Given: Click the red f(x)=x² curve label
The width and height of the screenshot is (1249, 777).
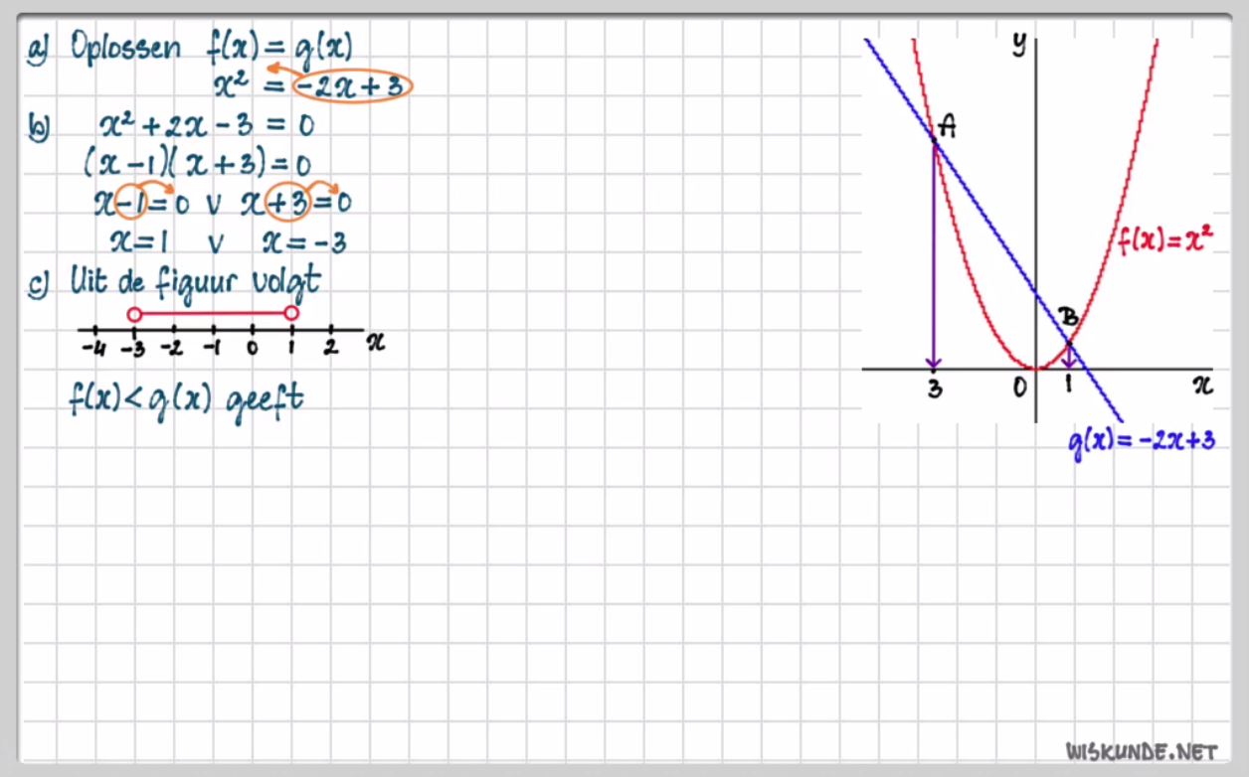Looking at the screenshot, I should [1162, 240].
